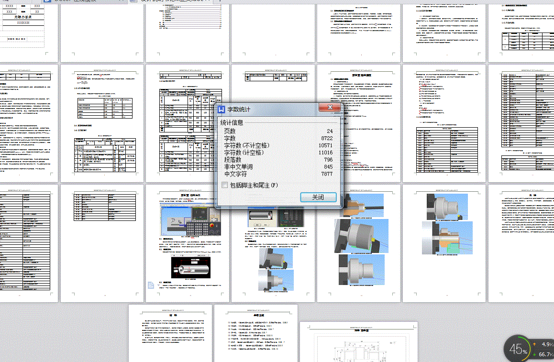
Task: Select the 中文字符 7877 statistics row
Action: tap(278, 174)
